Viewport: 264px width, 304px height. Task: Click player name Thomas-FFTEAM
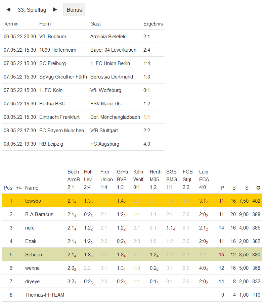click(44, 295)
